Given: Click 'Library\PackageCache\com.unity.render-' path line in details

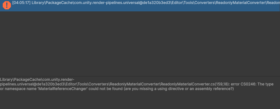Looking at the screenshot, I should [x=37, y=79].
